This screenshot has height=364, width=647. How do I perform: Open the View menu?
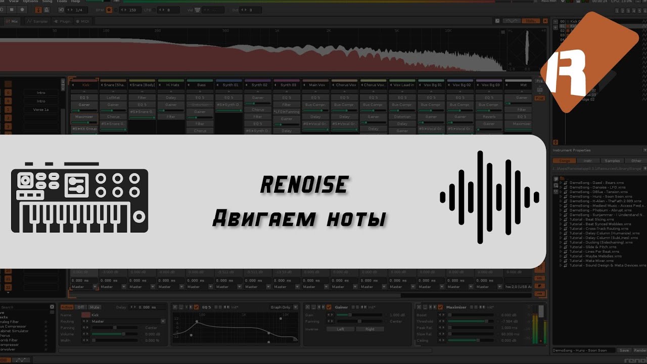point(14,2)
